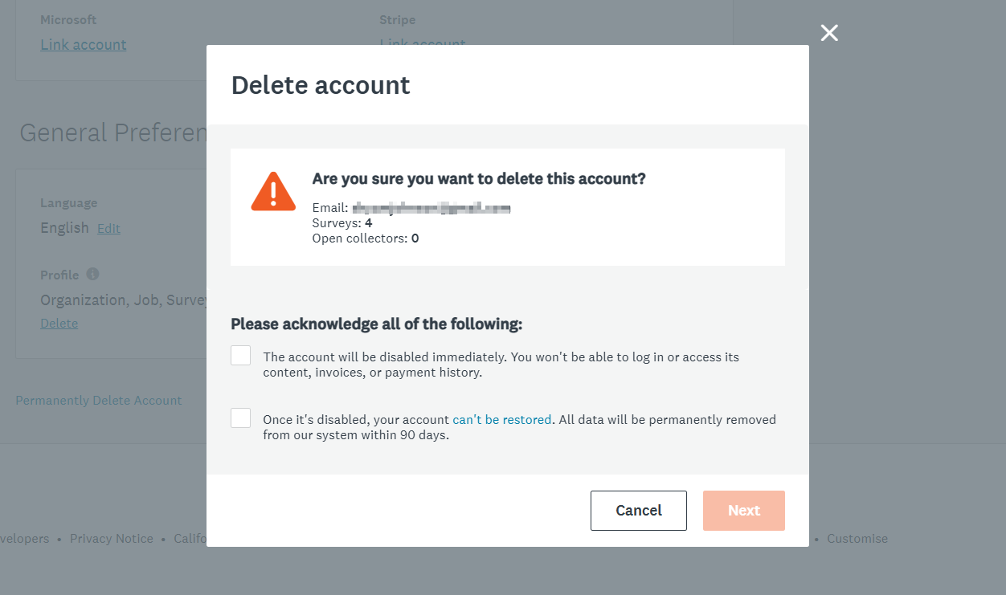Edit the English language preference
Screen dimensions: 1006x595
[108, 229]
